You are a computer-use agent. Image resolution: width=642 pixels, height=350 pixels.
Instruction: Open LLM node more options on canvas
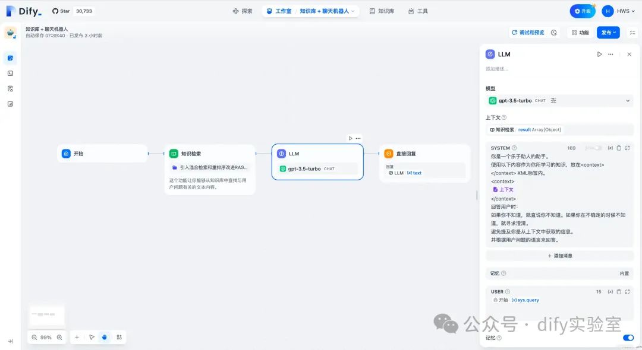(x=358, y=138)
